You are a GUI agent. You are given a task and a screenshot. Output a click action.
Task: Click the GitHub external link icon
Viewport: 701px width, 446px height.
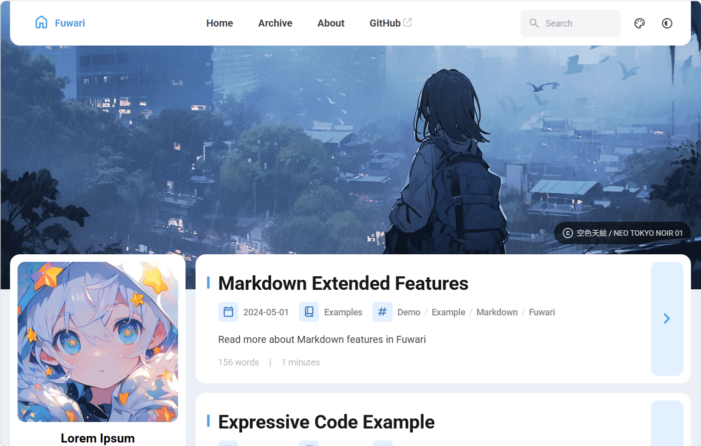(408, 23)
